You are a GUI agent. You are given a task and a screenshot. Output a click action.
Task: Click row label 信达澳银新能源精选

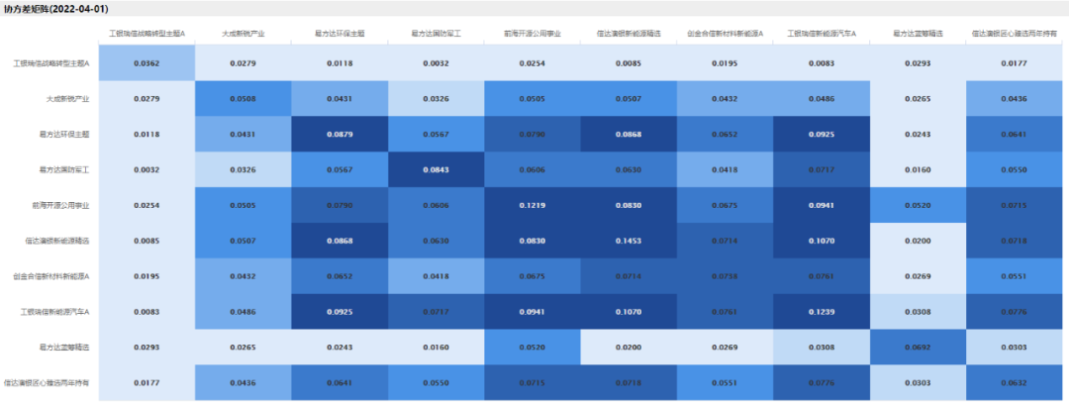click(58, 241)
